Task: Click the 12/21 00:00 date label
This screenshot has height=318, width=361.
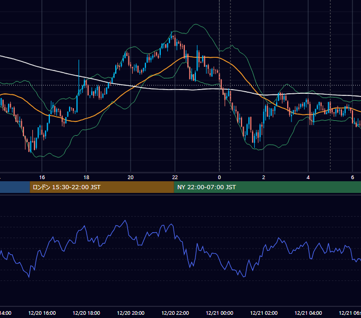Action: click(x=219, y=313)
